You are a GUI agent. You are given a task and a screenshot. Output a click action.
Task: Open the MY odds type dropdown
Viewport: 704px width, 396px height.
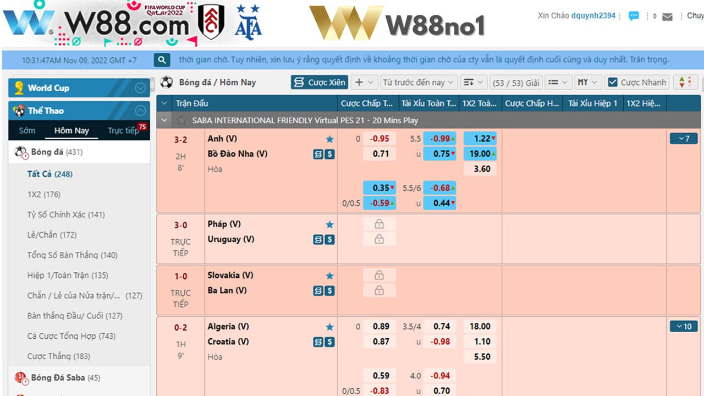pyautogui.click(x=587, y=82)
